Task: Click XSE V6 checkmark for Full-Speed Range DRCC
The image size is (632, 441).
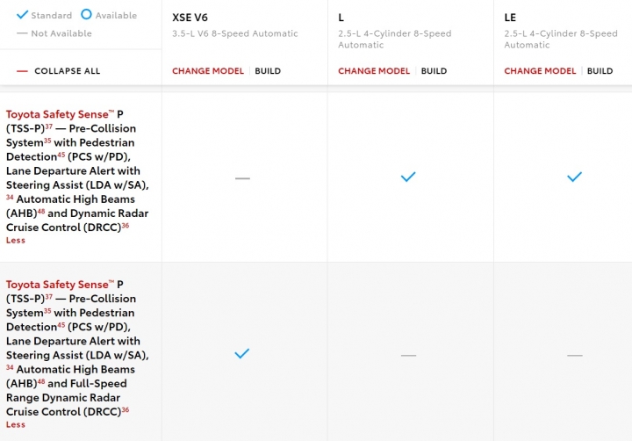Action: pyautogui.click(x=242, y=353)
